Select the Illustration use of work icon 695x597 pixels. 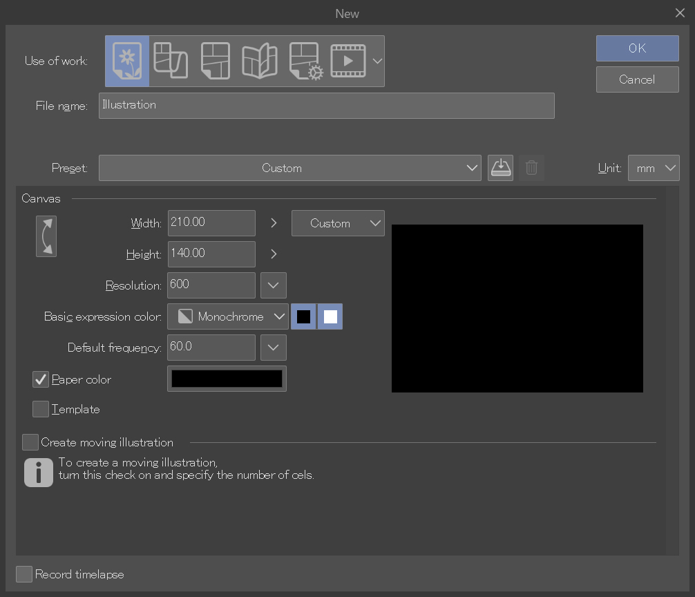click(127, 61)
